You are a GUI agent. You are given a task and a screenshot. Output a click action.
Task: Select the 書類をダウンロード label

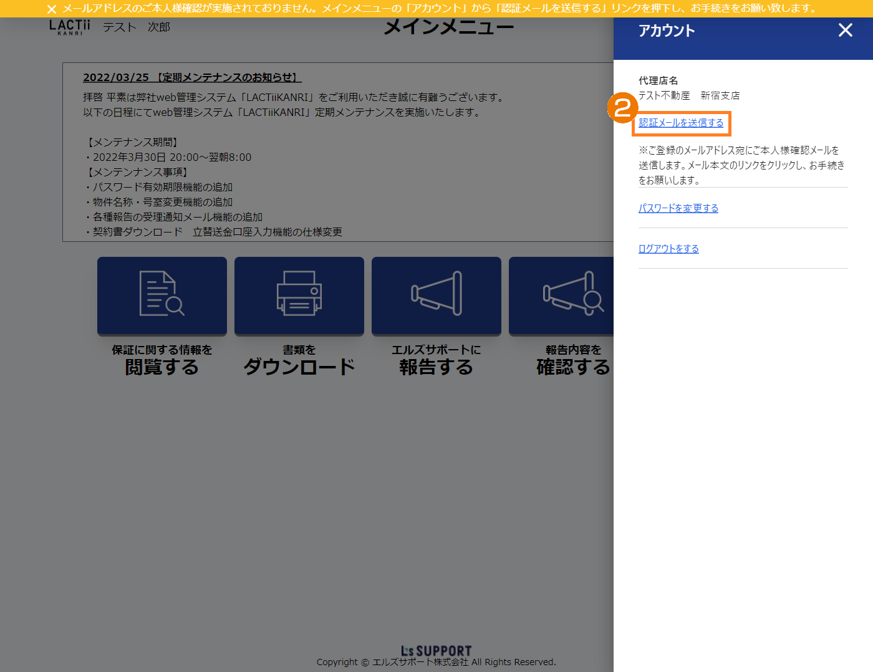click(299, 360)
